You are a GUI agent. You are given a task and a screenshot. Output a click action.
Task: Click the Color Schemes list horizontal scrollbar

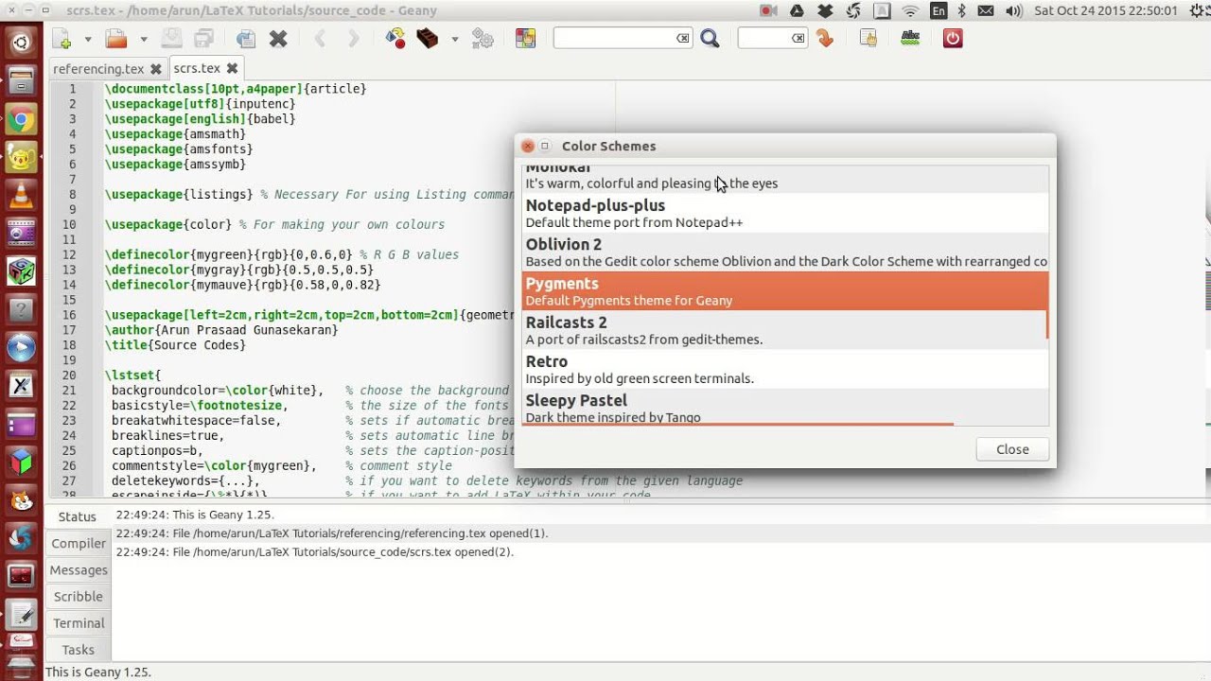[738, 424]
